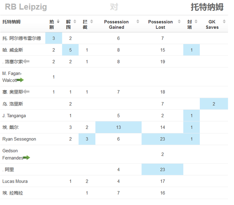The height and width of the screenshot is (205, 234).
Task: Select 阿尔德韦雷尔德's highlighted 抢断 value 3
Action: tap(54, 38)
